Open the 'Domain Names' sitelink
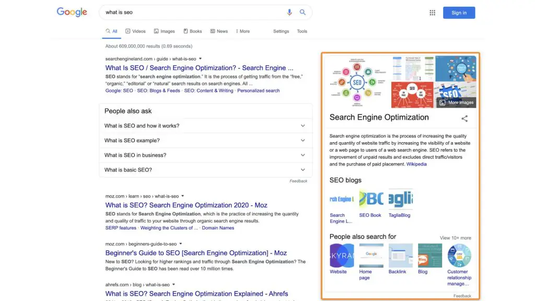Image resolution: width=535 pixels, height=301 pixels. click(x=218, y=228)
